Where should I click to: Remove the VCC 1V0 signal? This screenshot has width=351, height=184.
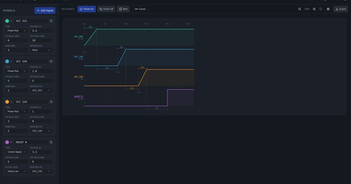coord(51,102)
